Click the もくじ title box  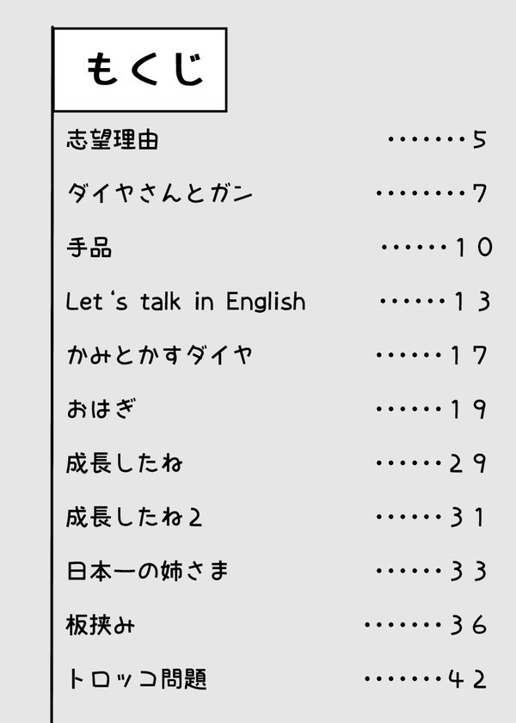140,70
